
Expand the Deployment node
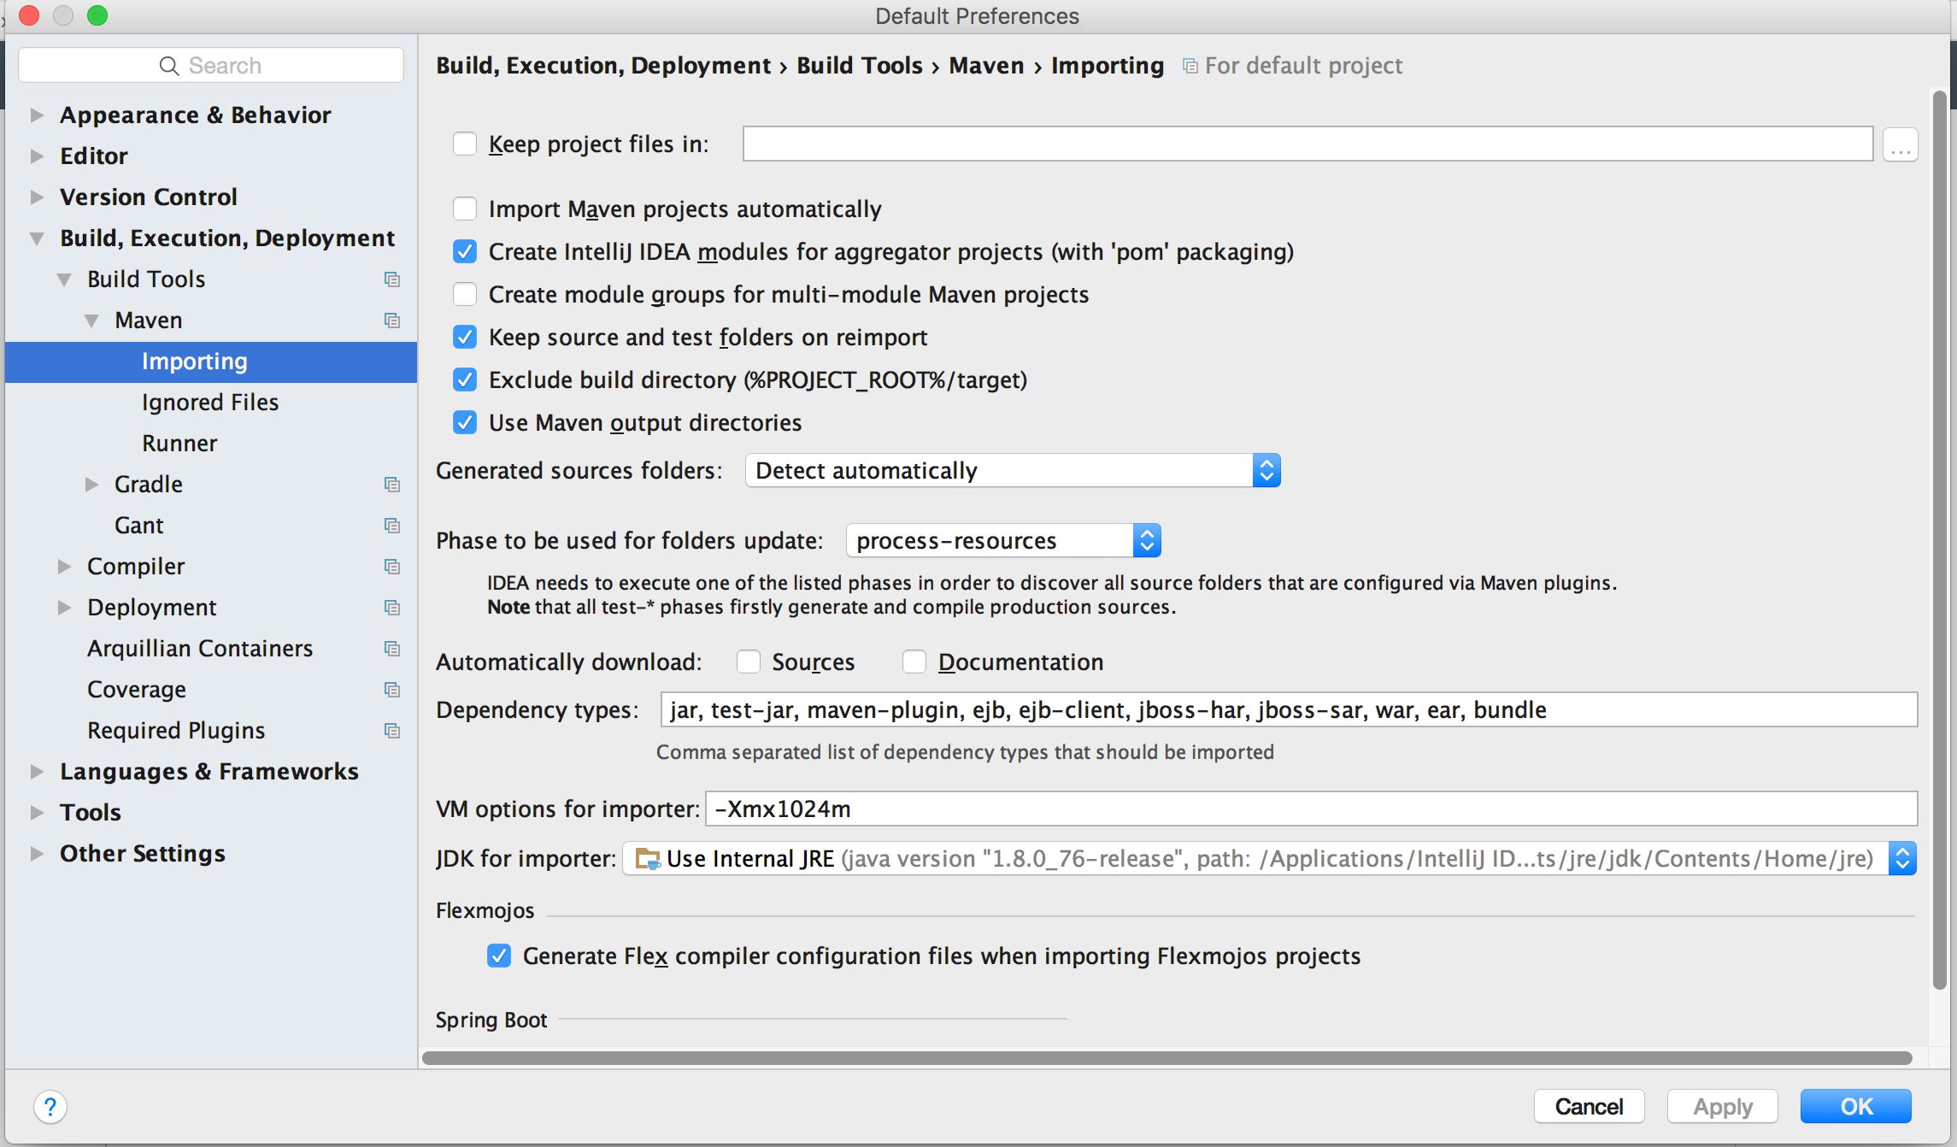pyautogui.click(x=64, y=608)
